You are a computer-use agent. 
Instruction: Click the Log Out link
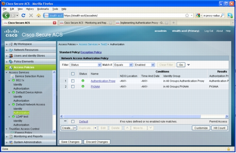click(209, 31)
